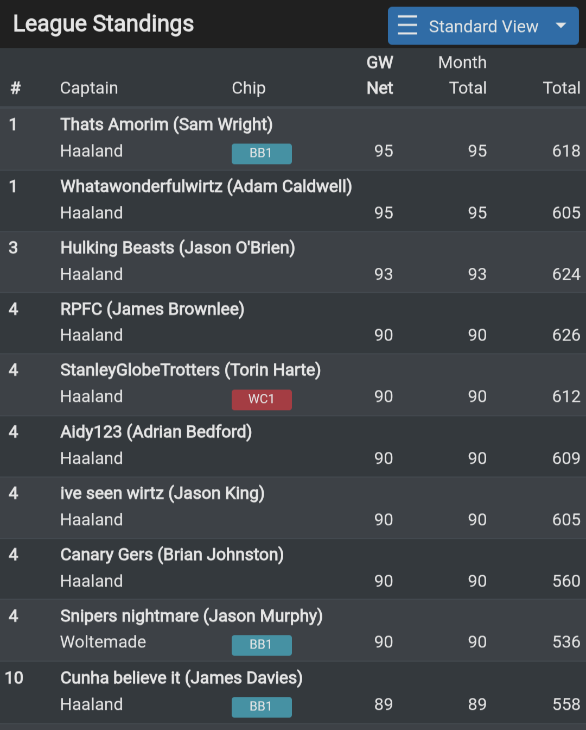This screenshot has height=730, width=586.
Task: Select the Captain column header
Action: [x=89, y=87]
